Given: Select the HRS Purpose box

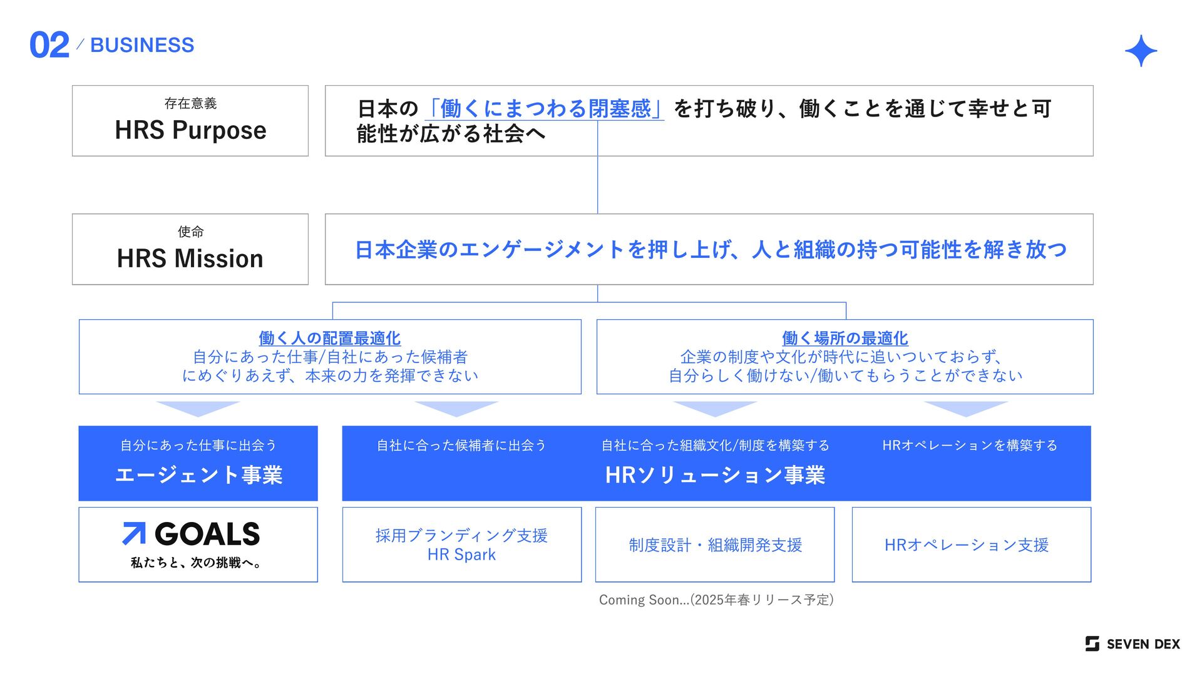Looking at the screenshot, I should 190,121.
